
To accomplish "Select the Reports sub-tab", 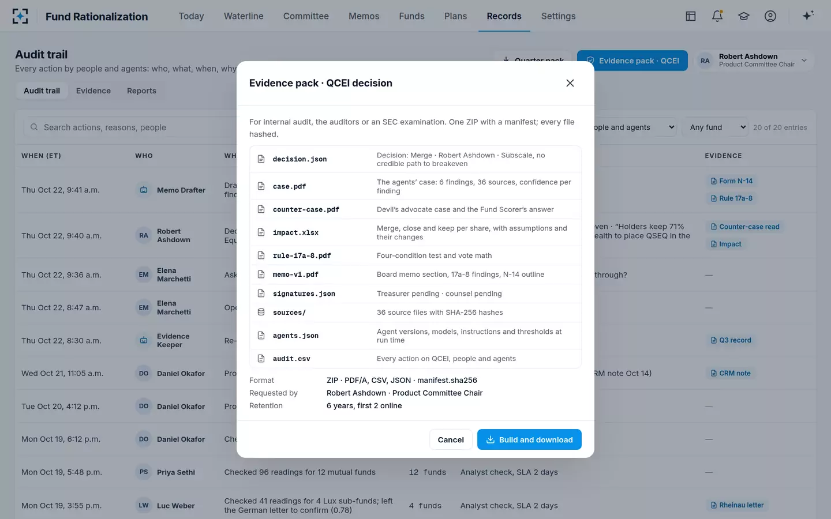I will (141, 91).
